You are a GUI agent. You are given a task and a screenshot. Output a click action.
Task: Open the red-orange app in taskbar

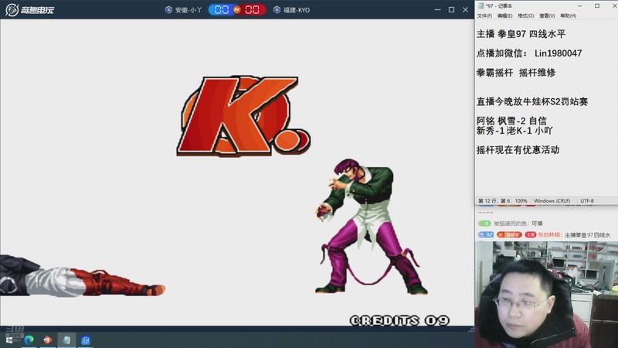tap(48, 340)
